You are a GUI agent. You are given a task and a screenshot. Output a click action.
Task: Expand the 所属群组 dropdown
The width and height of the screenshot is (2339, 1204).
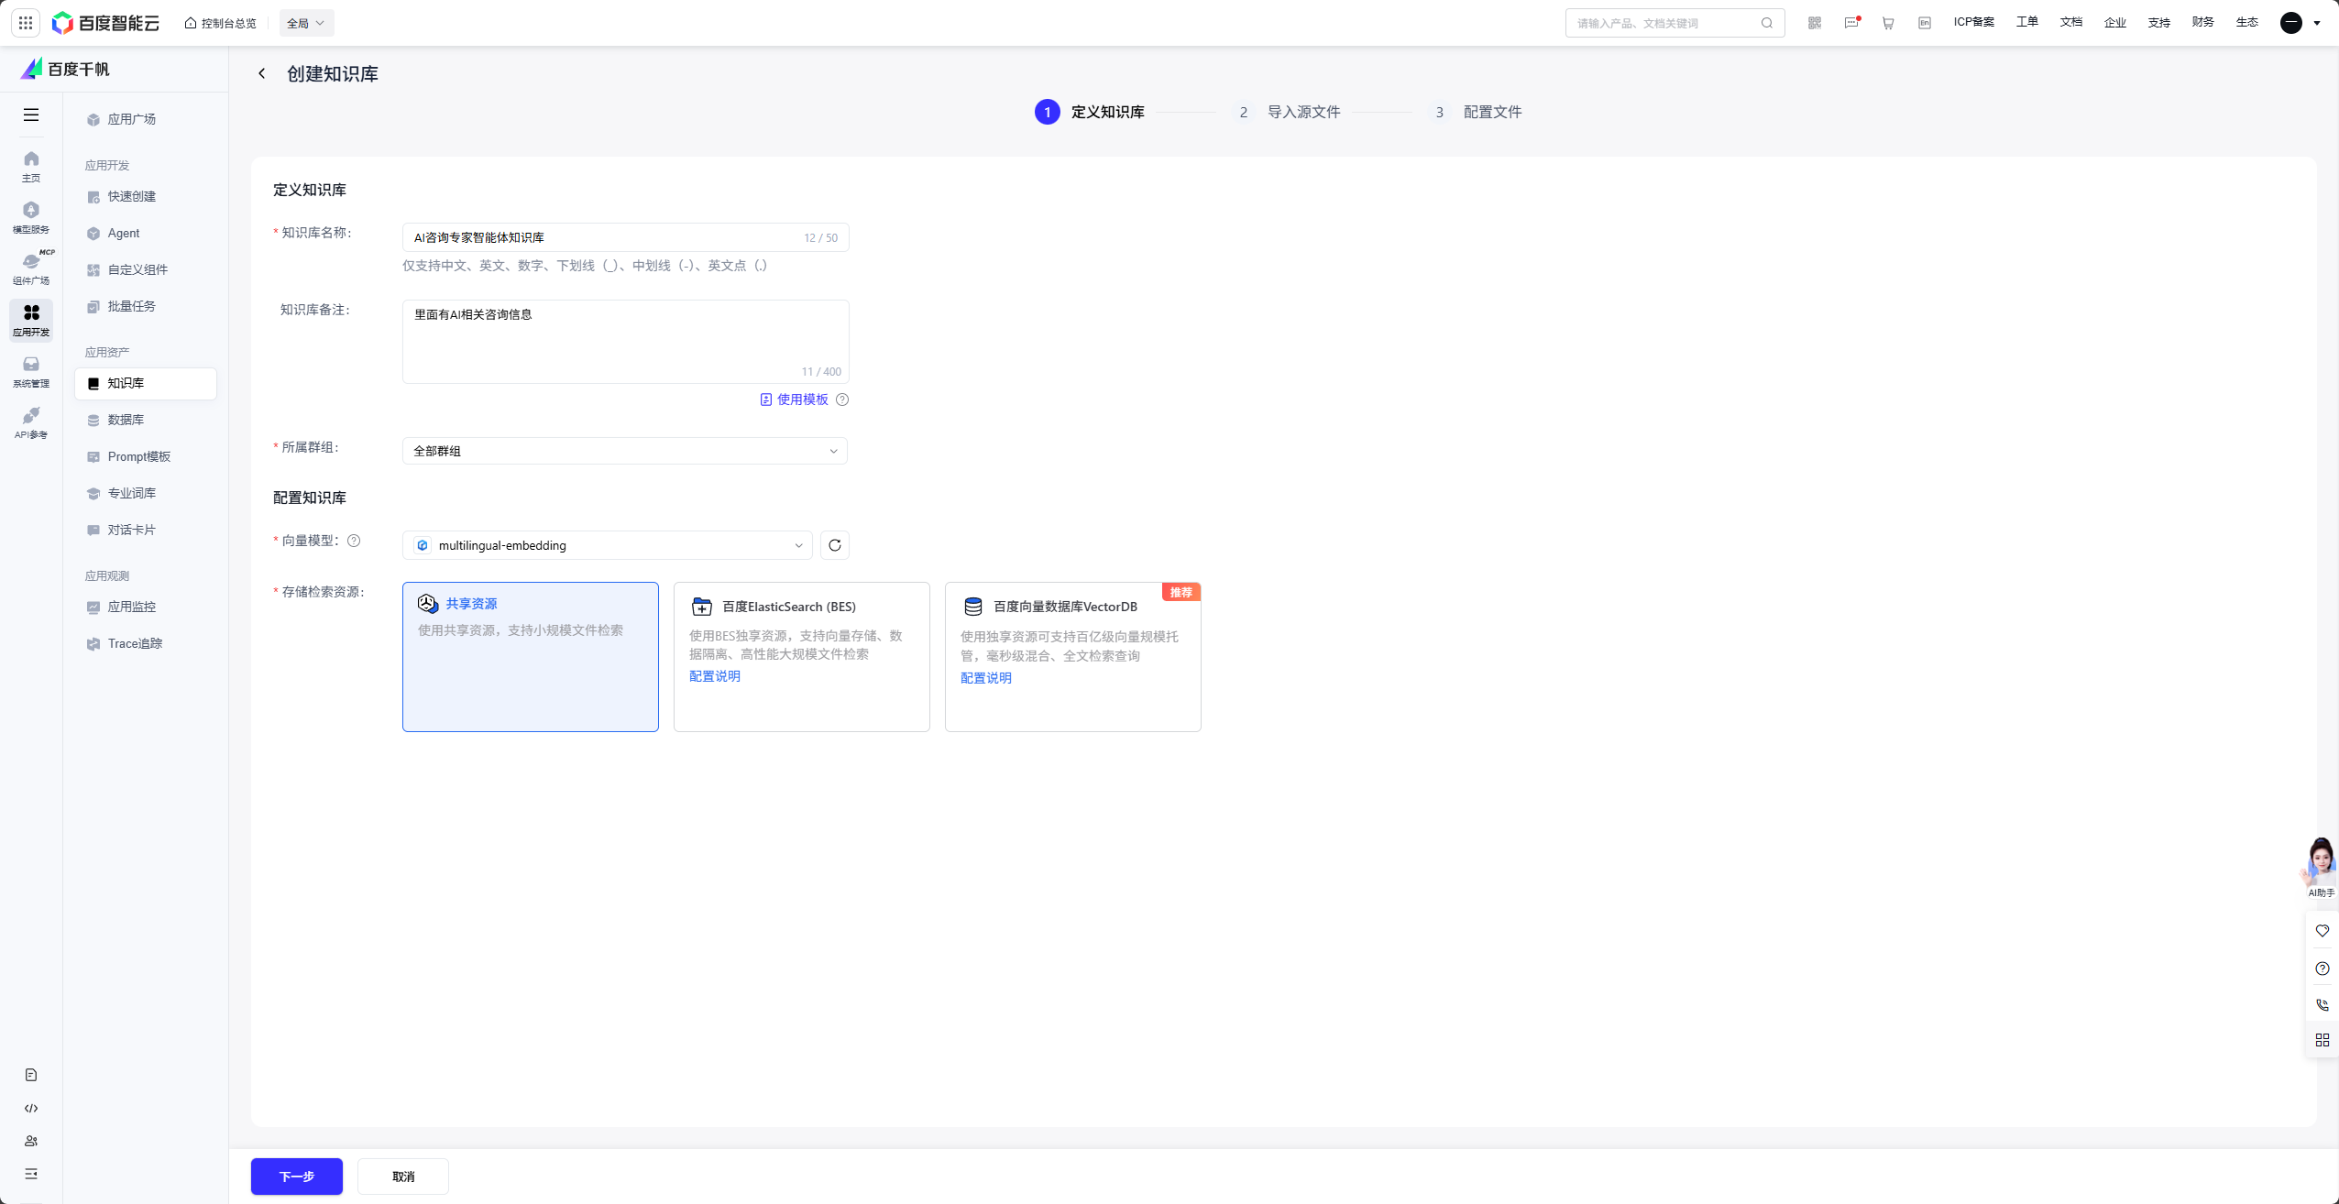625,451
